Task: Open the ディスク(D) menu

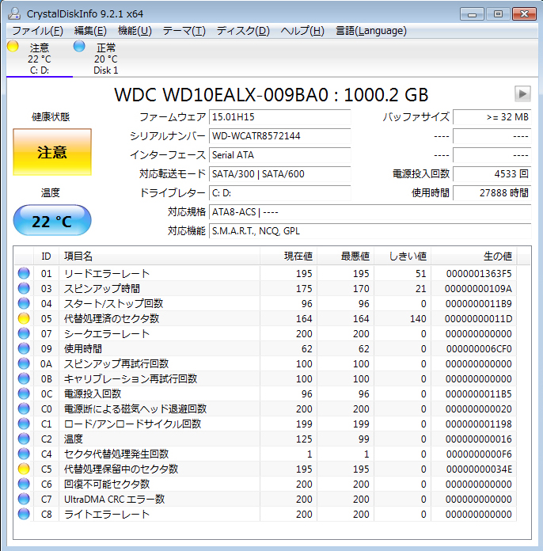Action: [x=243, y=31]
